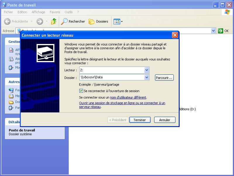The width and height of the screenshot is (234, 176).
Task: Click the Précédente back arrow icon
Action: point(7,21)
